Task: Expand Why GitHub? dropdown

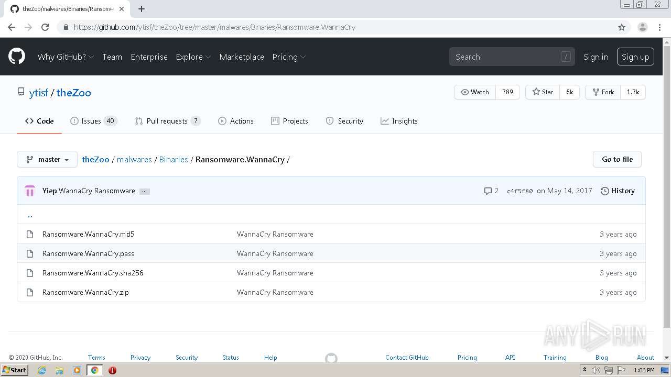Action: tap(66, 57)
